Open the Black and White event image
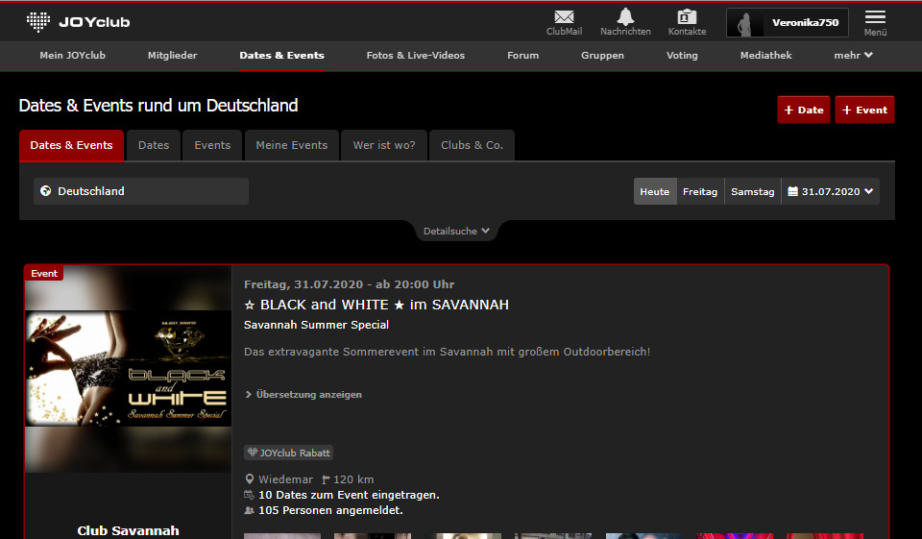 (128, 369)
